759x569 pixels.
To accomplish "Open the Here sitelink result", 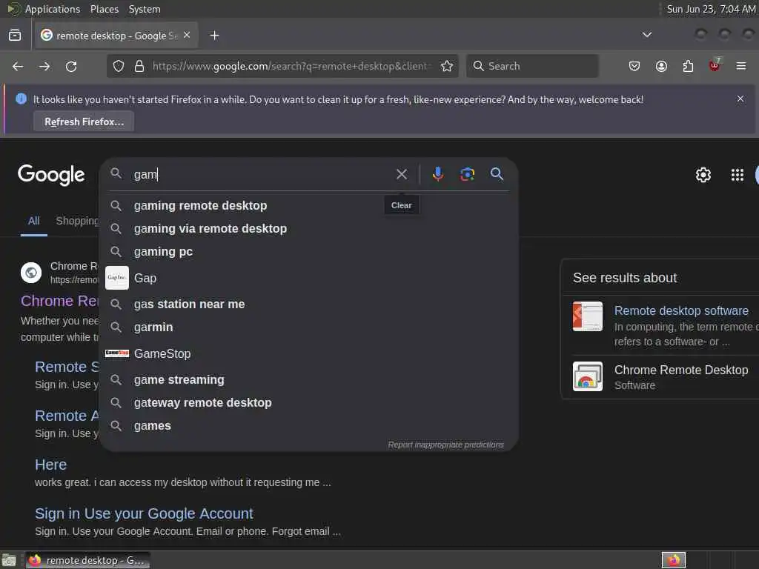I will tap(51, 465).
